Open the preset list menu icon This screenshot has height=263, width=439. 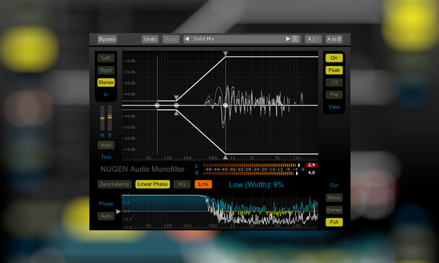[295, 39]
